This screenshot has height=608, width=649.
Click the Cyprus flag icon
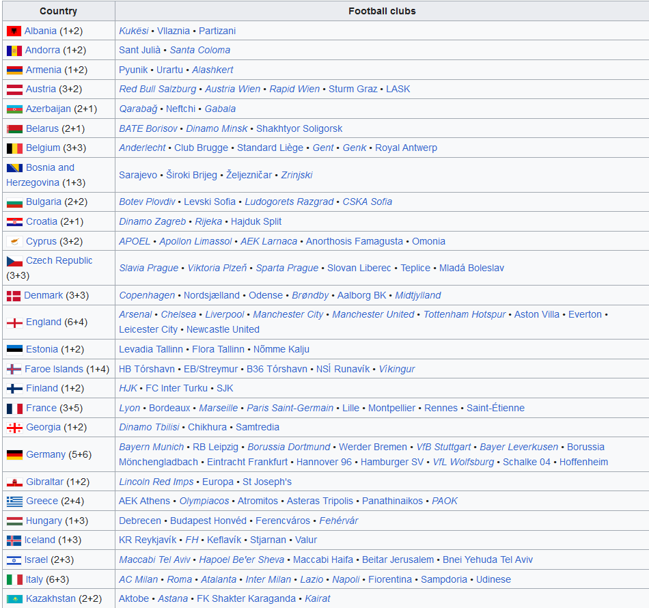14,241
